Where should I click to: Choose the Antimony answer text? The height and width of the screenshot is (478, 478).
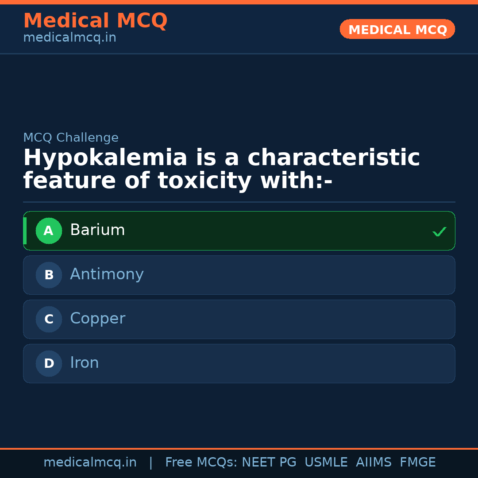click(x=107, y=274)
